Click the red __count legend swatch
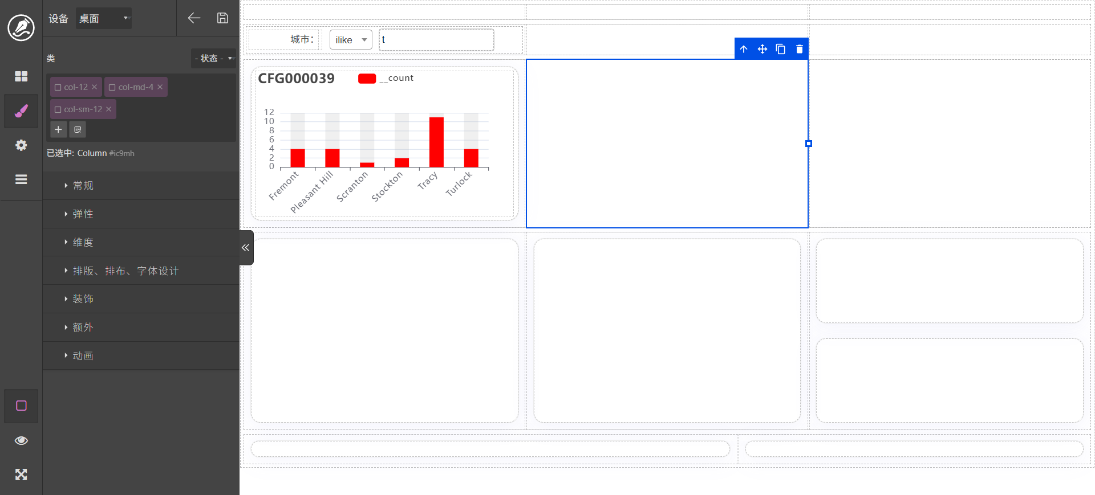1095x495 pixels. tap(367, 79)
